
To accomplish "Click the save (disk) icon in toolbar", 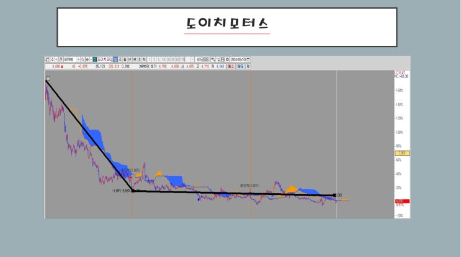I will click(223, 59).
